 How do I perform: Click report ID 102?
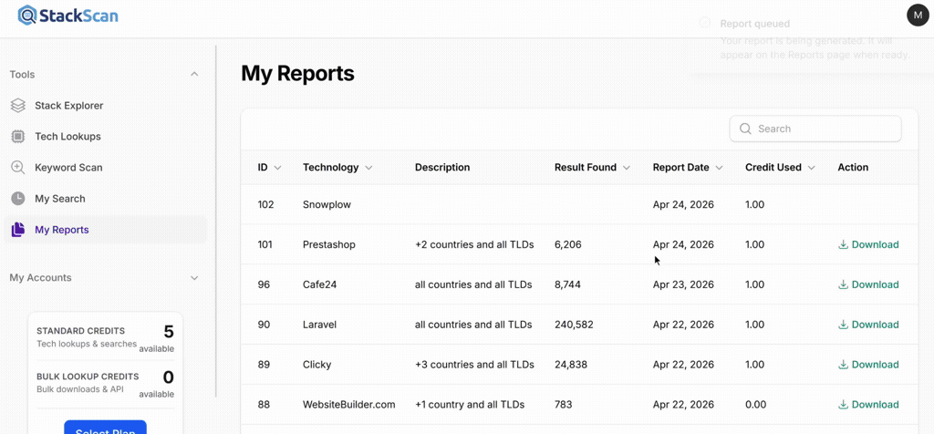point(265,205)
